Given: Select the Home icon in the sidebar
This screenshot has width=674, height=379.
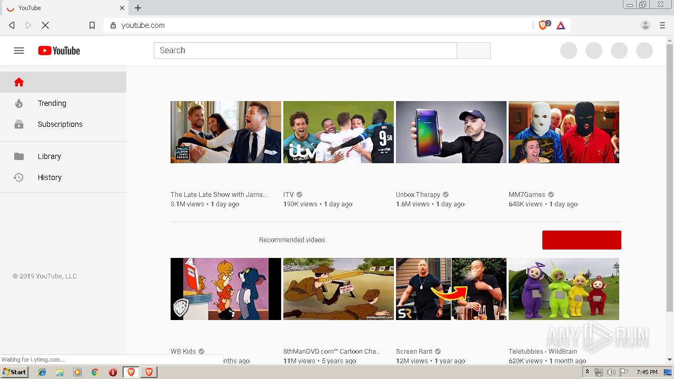Looking at the screenshot, I should pyautogui.click(x=19, y=82).
